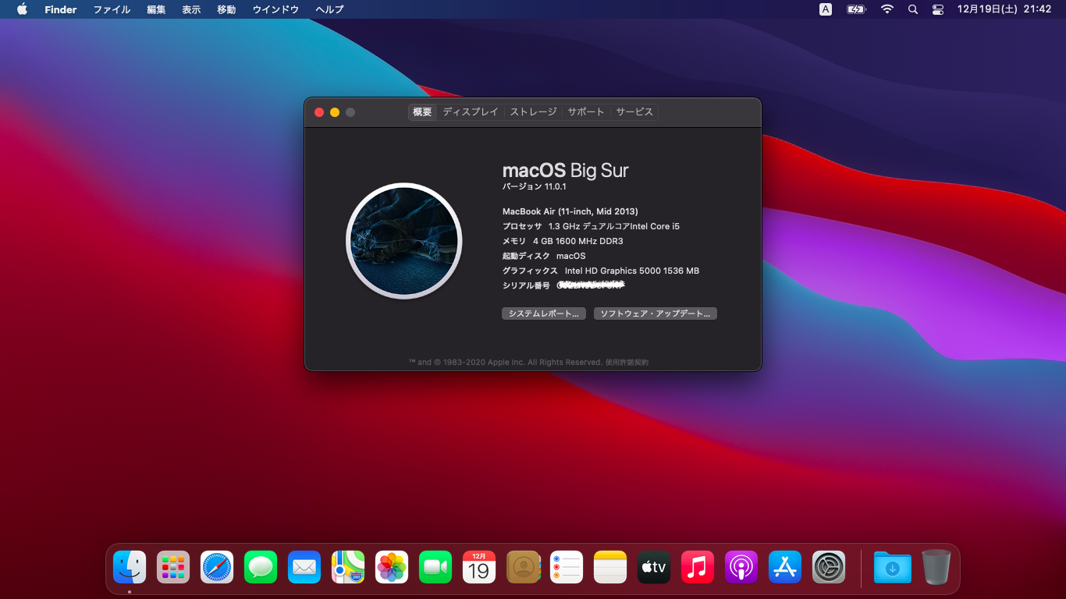Open the 使用許諾契約 link
Screen dimensions: 1066x599
click(627, 362)
